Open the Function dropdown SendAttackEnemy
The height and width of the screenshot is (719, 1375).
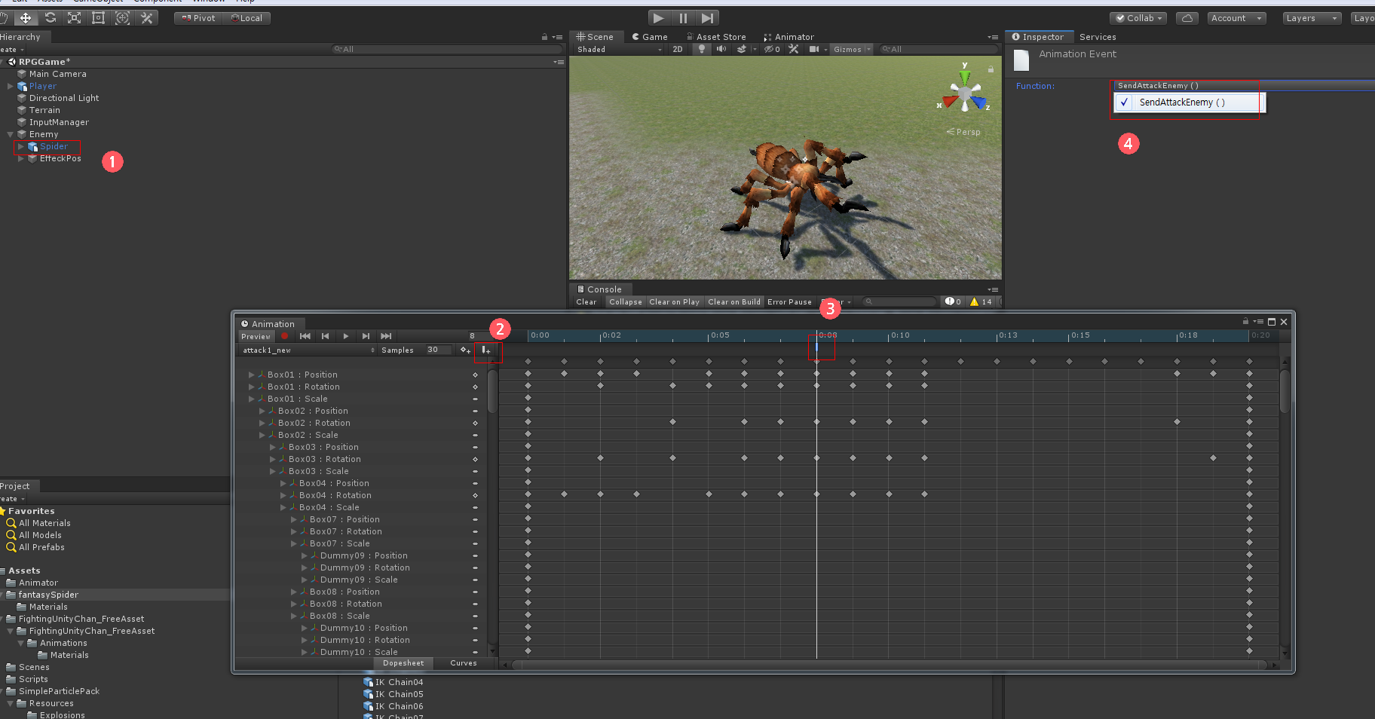pos(1244,85)
